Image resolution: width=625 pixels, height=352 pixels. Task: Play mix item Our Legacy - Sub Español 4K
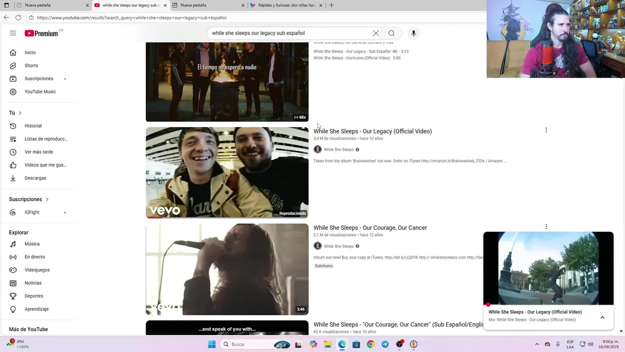click(361, 51)
